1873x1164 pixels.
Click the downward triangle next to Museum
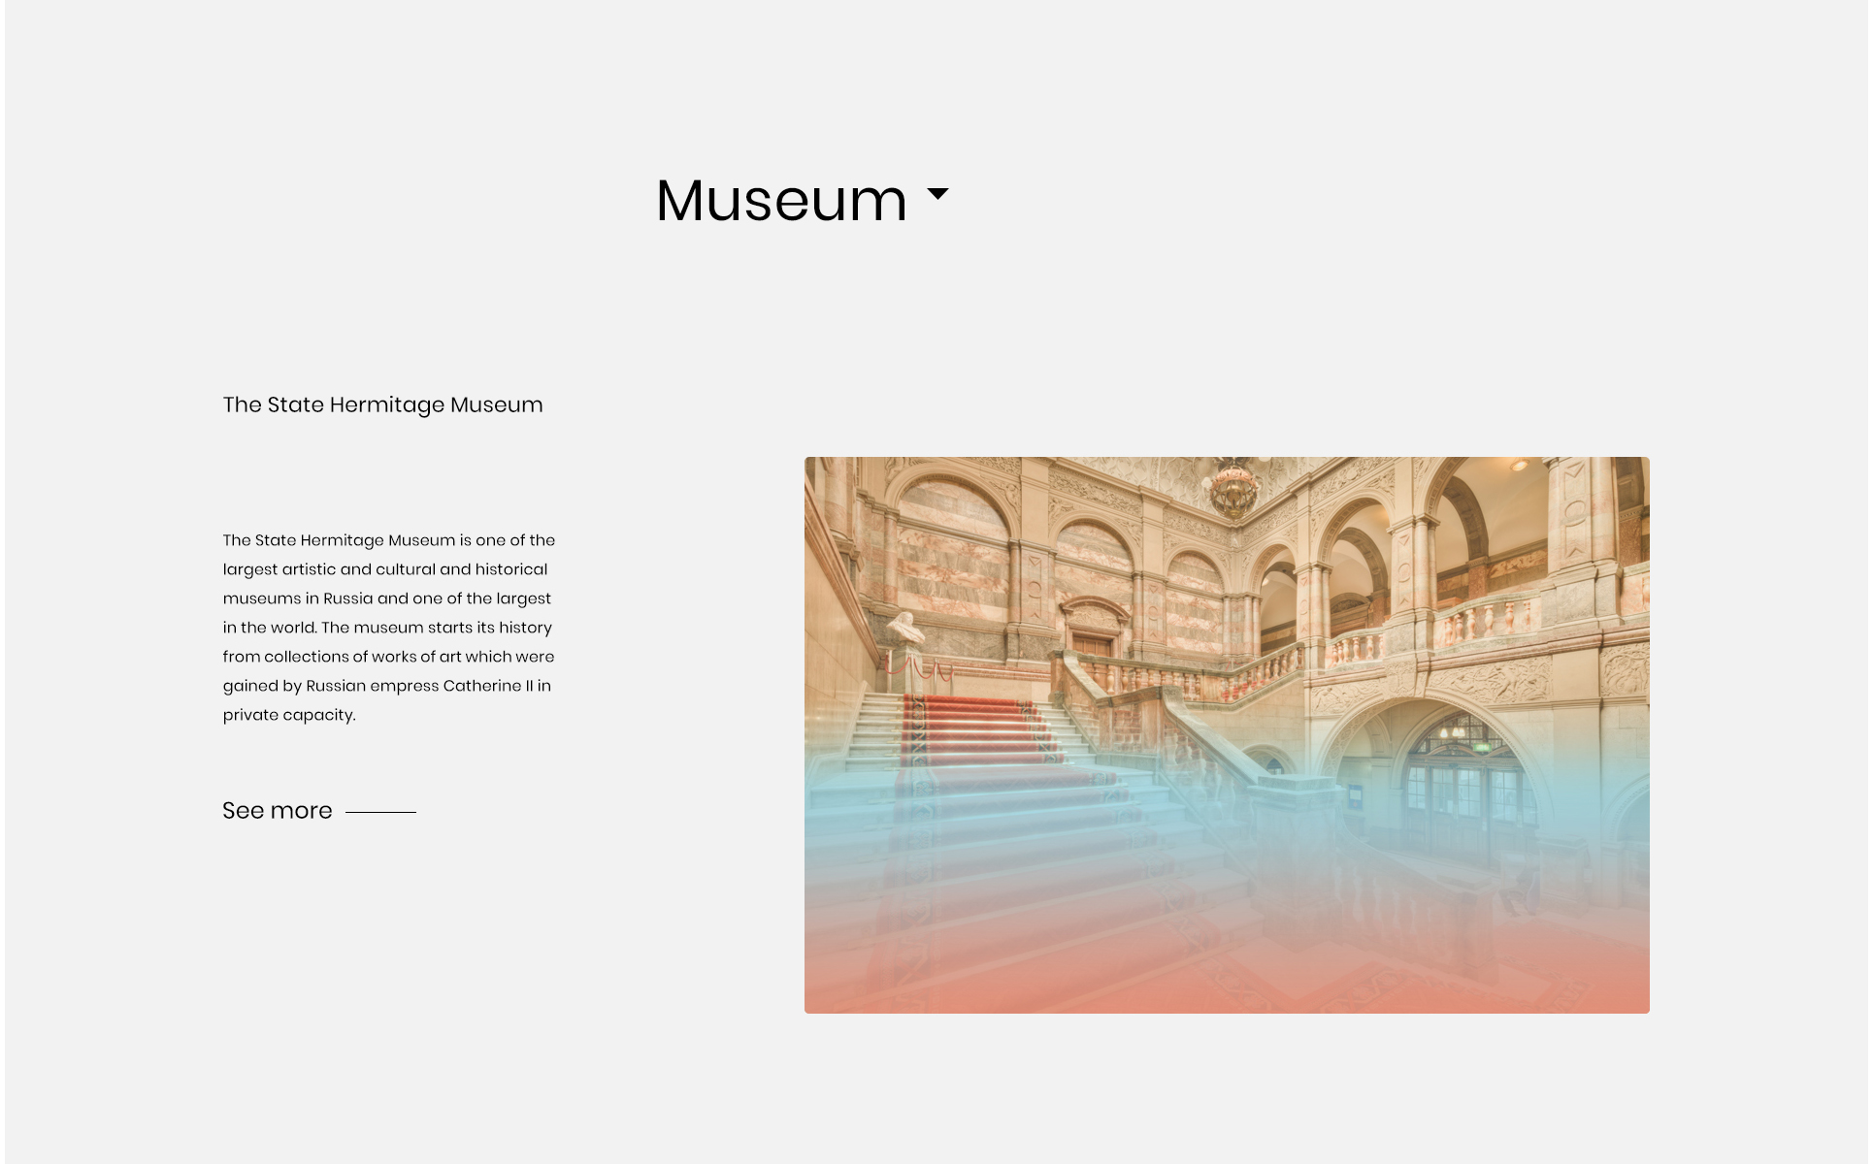pos(937,196)
